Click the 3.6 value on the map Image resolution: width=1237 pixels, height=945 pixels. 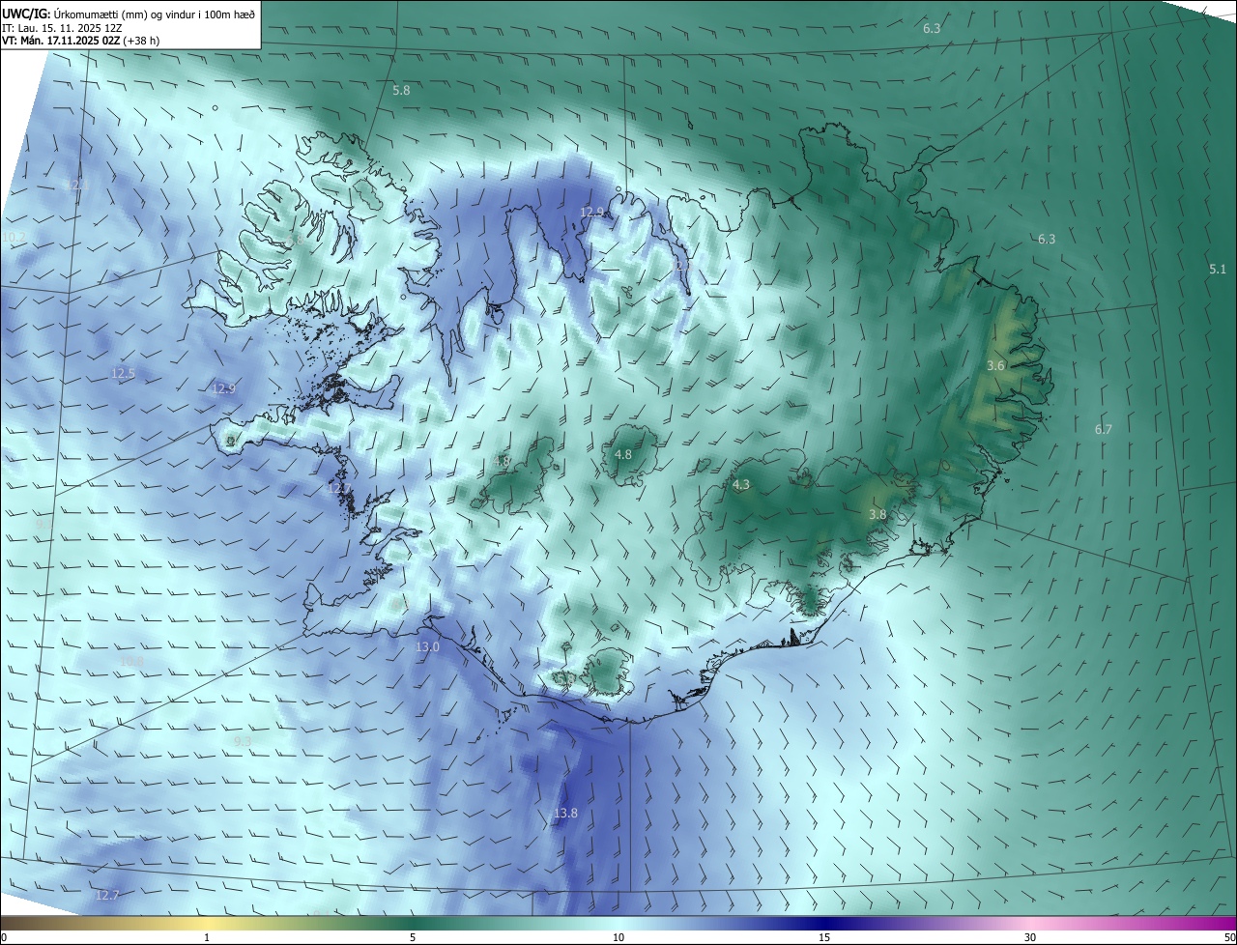point(996,366)
